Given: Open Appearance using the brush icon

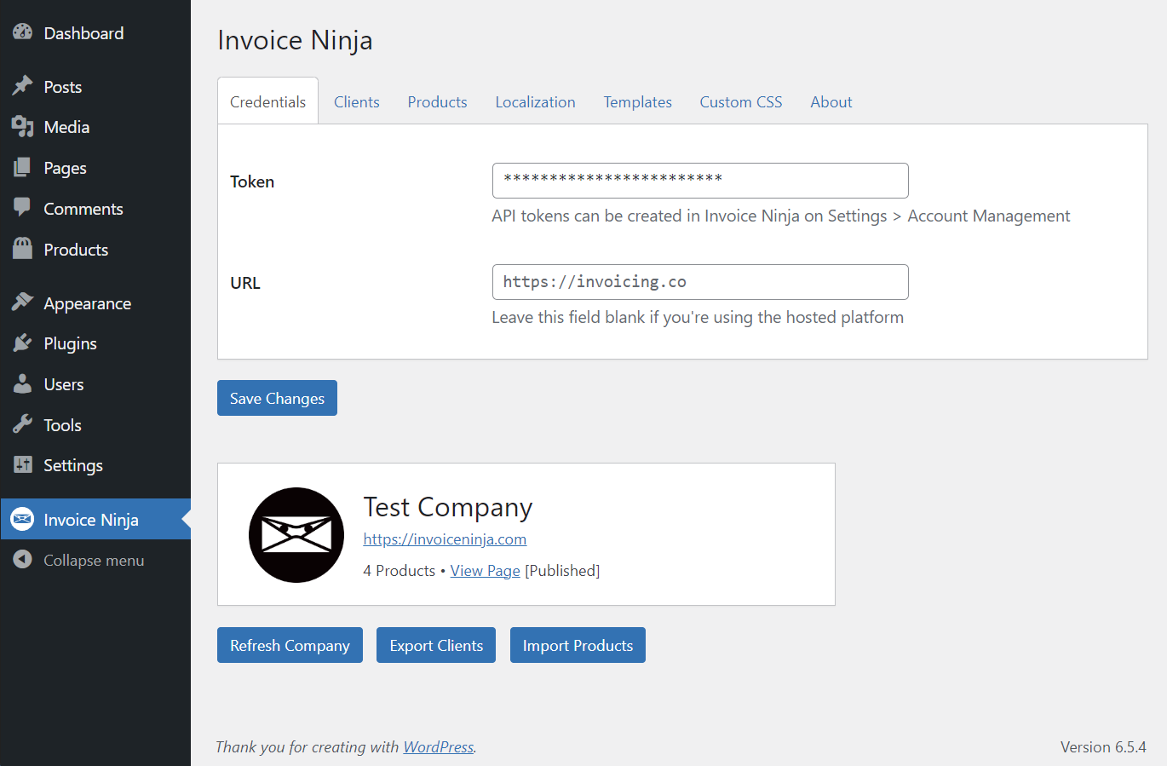Looking at the screenshot, I should [x=22, y=302].
